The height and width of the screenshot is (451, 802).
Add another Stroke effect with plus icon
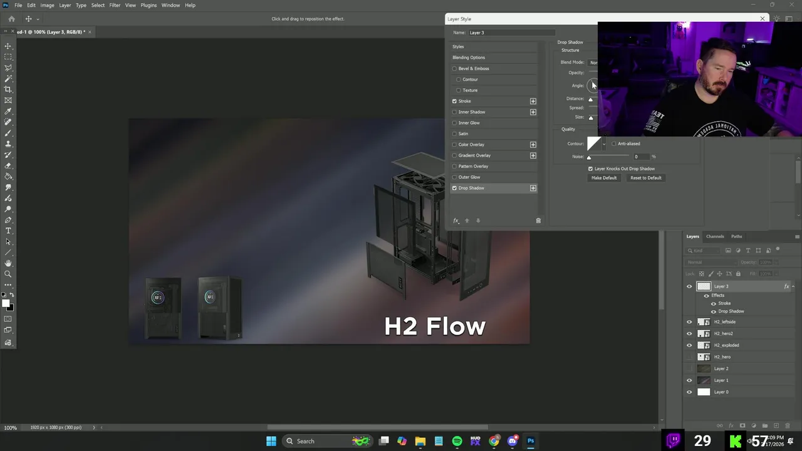(533, 101)
